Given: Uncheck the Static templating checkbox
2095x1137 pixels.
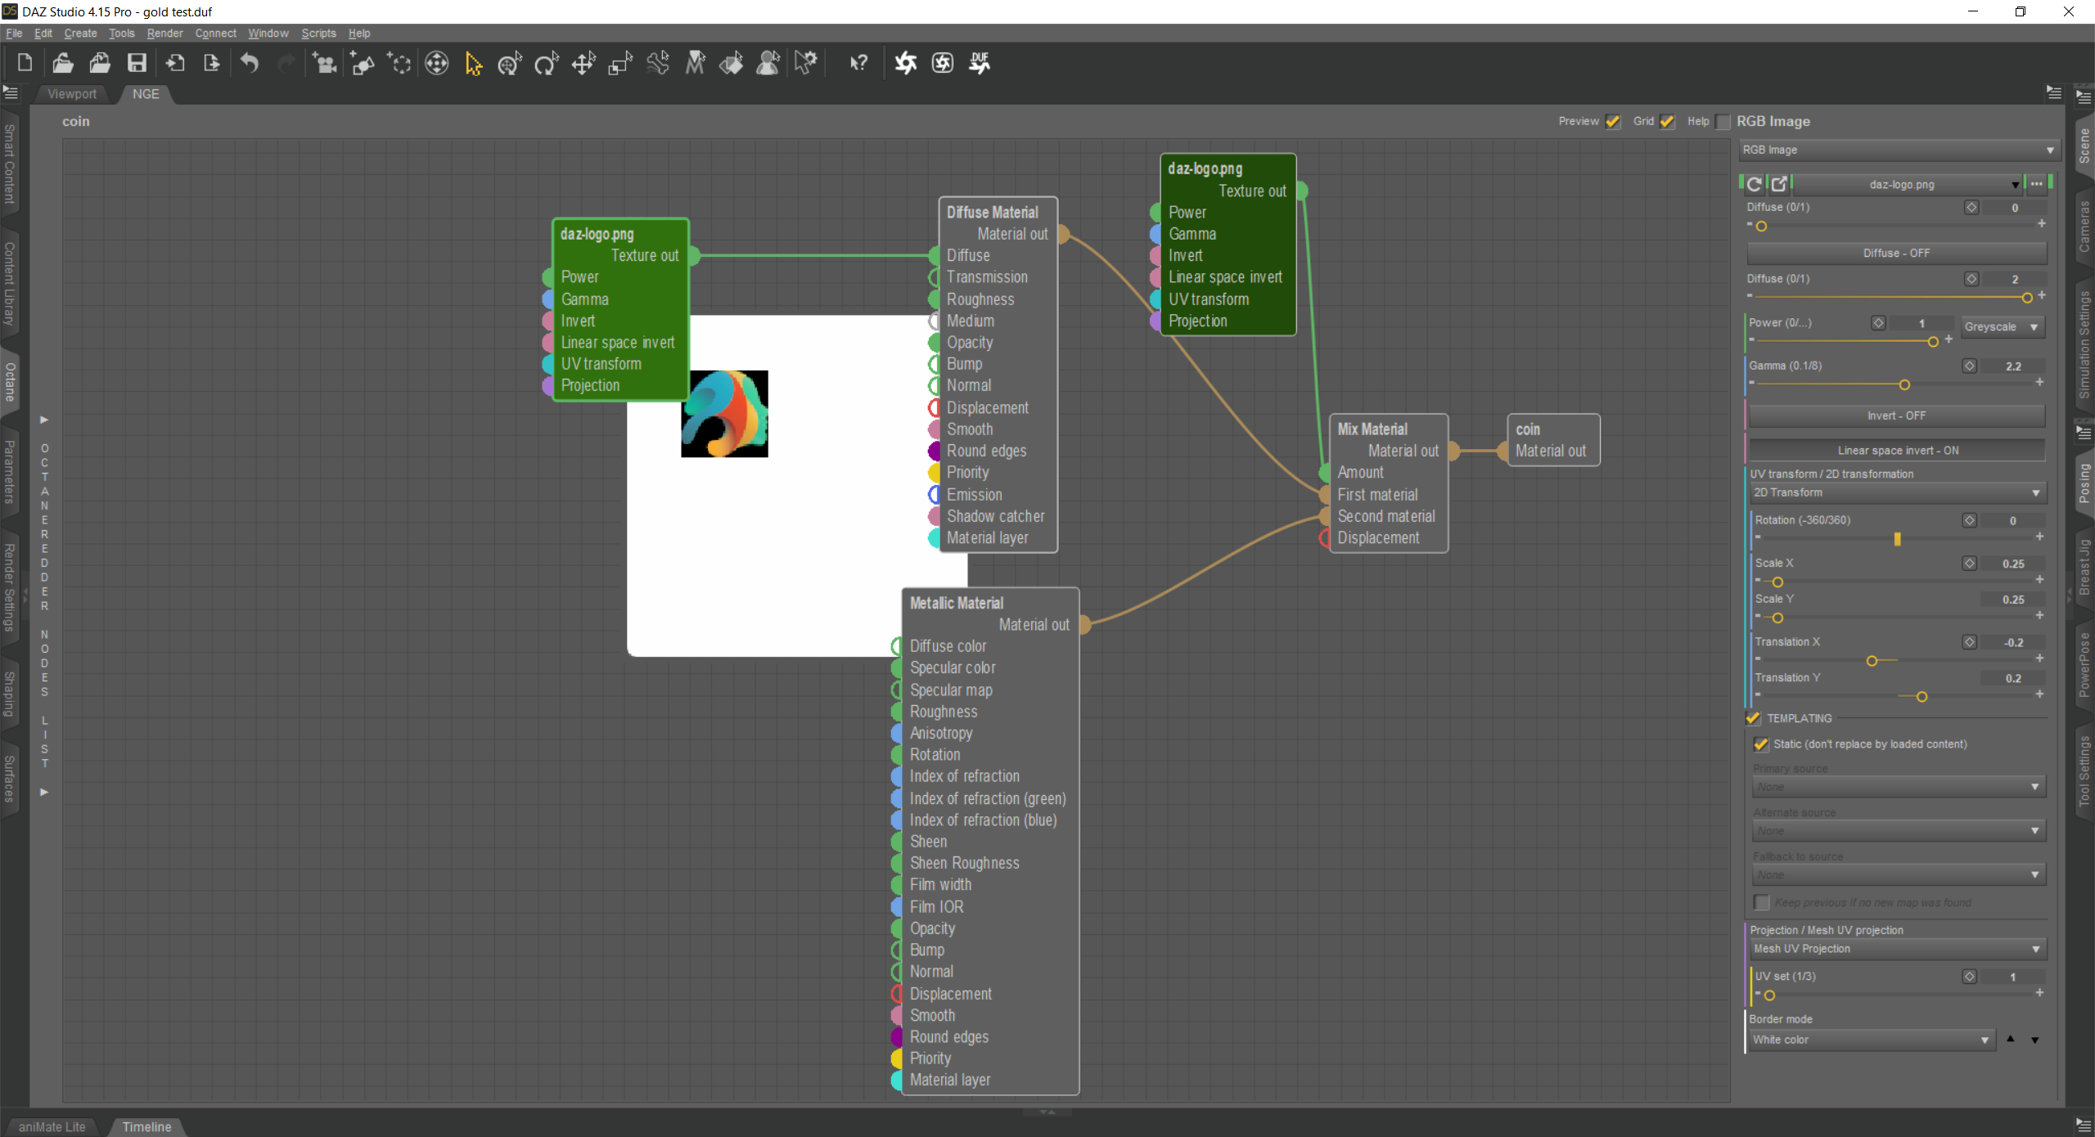Looking at the screenshot, I should coord(1761,744).
